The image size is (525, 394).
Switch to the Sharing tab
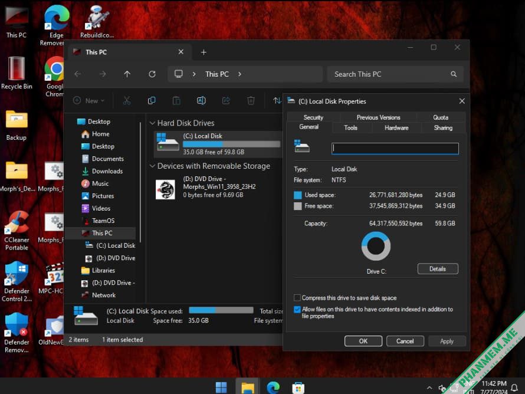tap(443, 127)
